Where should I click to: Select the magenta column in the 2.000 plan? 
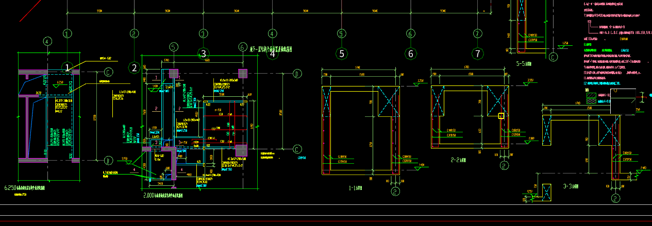tap(174, 74)
